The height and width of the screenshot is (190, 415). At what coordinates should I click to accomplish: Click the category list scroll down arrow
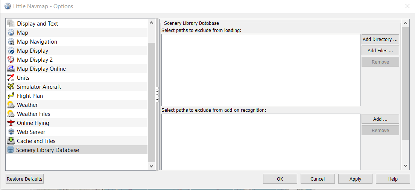(x=151, y=166)
